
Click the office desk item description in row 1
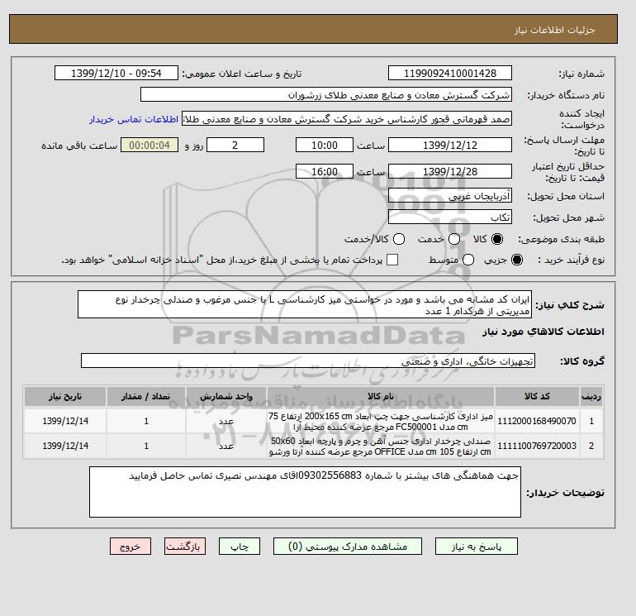click(x=381, y=422)
